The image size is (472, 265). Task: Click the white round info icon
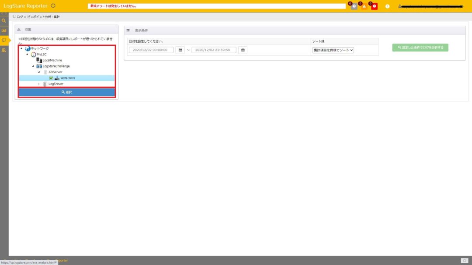coord(387,6)
